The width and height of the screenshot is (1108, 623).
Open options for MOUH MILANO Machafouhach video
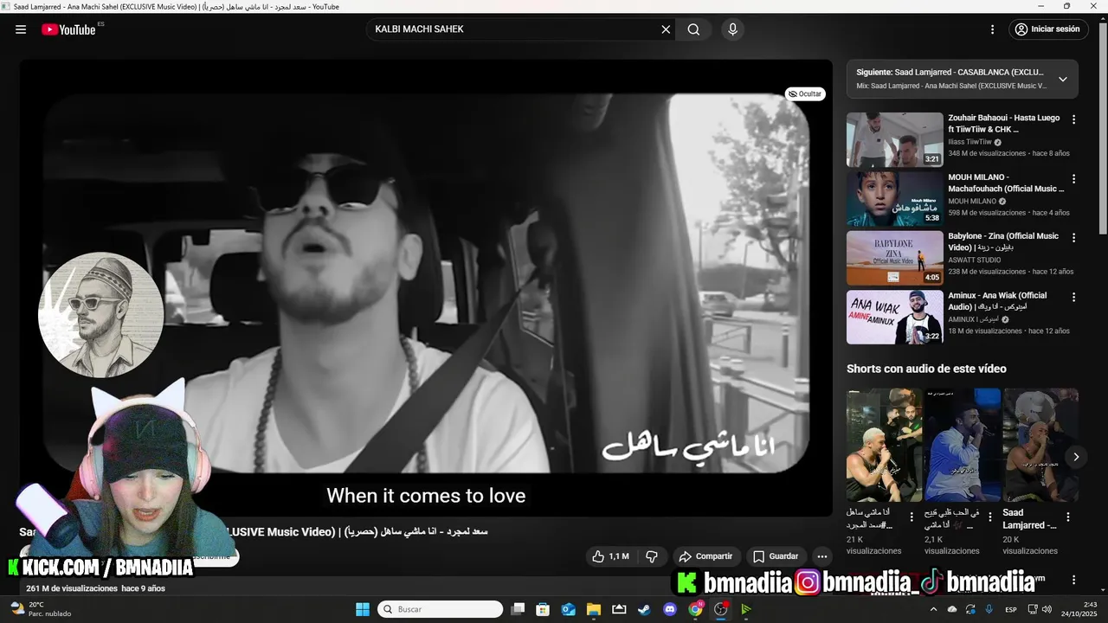point(1074,179)
